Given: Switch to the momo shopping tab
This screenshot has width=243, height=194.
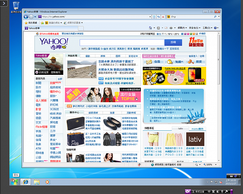Looking at the screenshot, I should point(197,129).
